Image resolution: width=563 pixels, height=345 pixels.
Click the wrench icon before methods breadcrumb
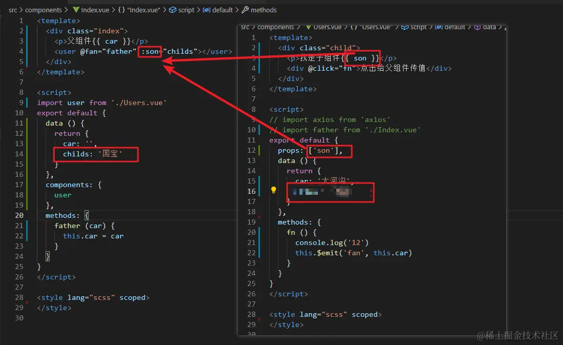coord(245,10)
